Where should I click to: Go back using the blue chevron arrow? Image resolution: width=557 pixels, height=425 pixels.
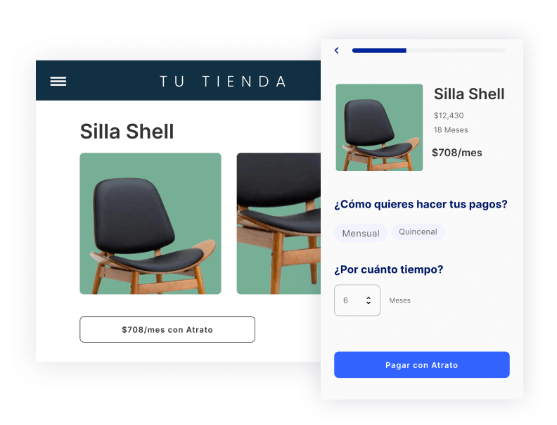pos(337,51)
